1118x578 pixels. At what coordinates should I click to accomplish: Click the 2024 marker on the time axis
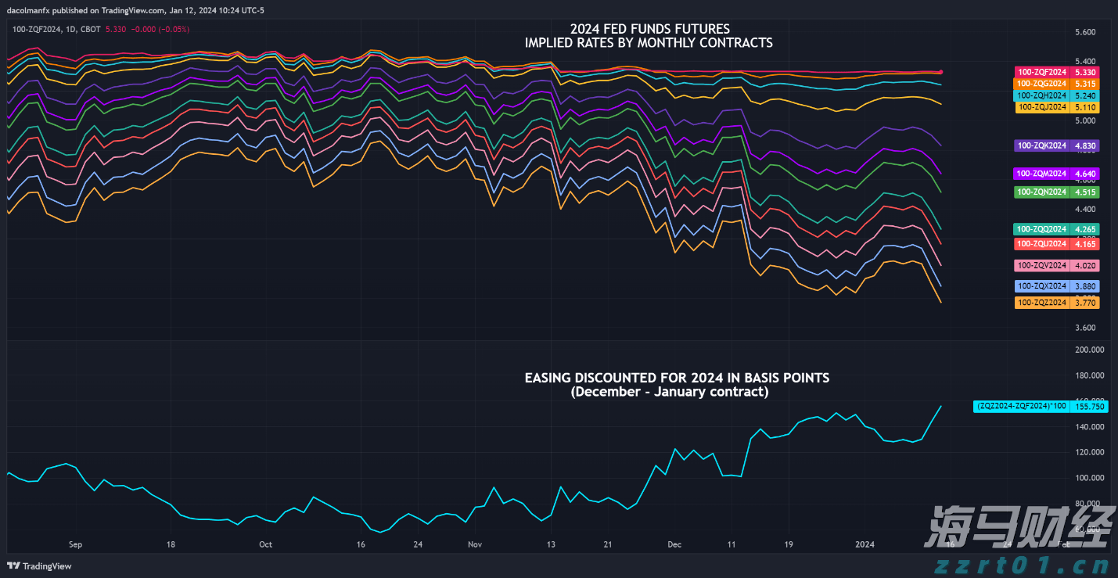[865, 544]
